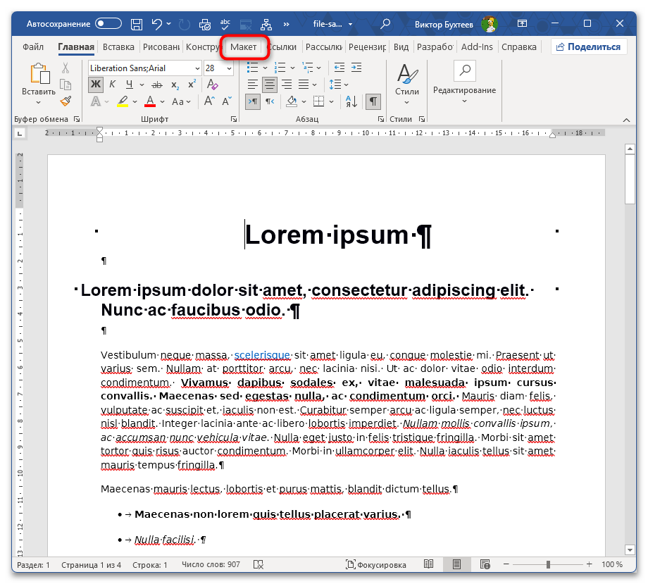The height and width of the screenshot is (584, 648).
Task: Apply superscript formatting
Action: point(192,85)
